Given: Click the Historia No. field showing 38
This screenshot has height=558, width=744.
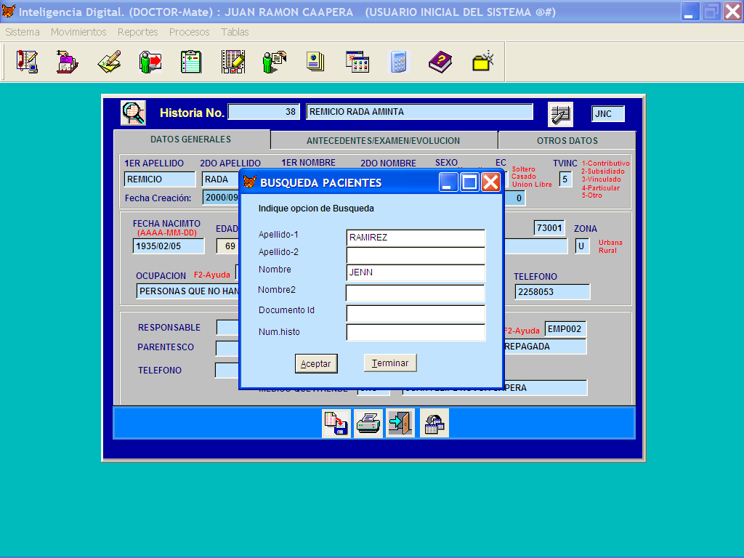Looking at the screenshot, I should (264, 112).
